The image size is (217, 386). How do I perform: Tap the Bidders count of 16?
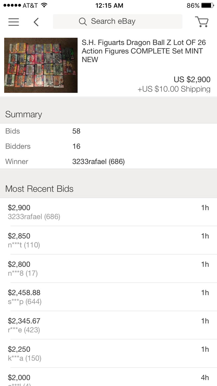tap(76, 146)
